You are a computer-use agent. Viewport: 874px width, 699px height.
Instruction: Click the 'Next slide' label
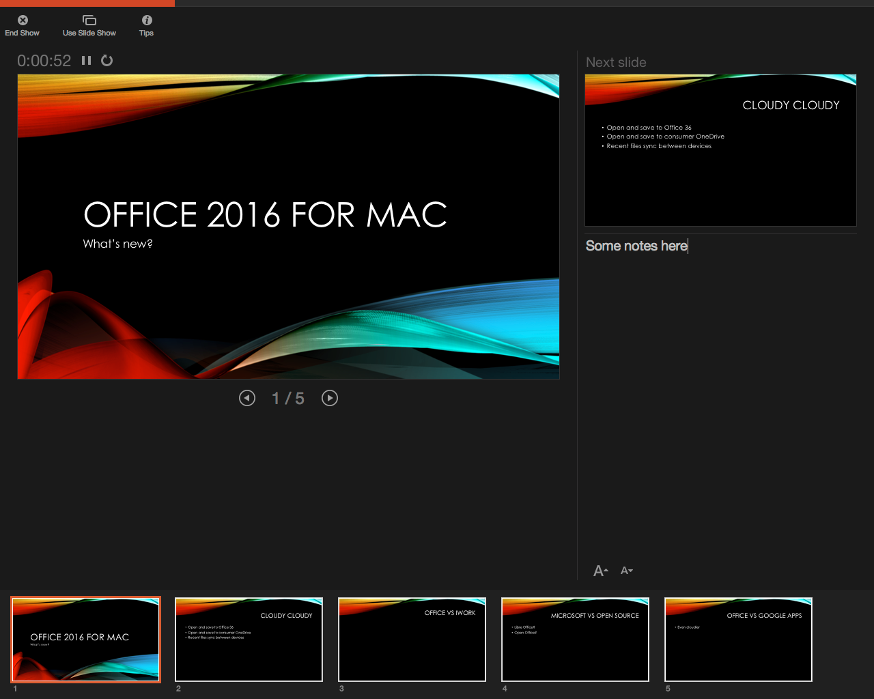pos(616,62)
